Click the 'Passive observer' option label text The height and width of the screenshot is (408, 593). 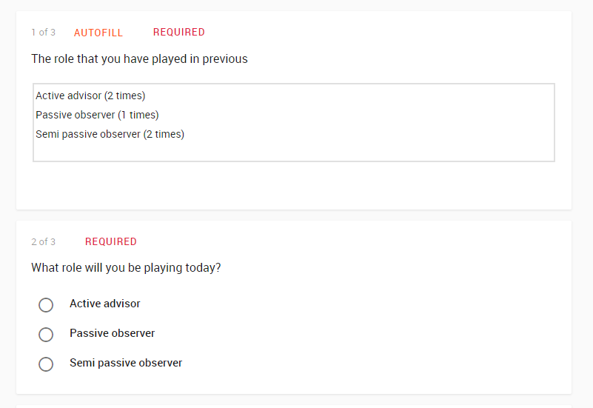pyautogui.click(x=112, y=333)
